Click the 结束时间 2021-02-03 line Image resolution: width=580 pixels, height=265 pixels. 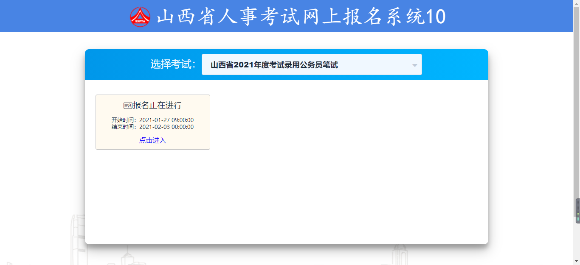click(152, 127)
